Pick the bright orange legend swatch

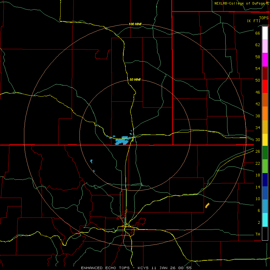pyautogui.click(x=265, y=113)
